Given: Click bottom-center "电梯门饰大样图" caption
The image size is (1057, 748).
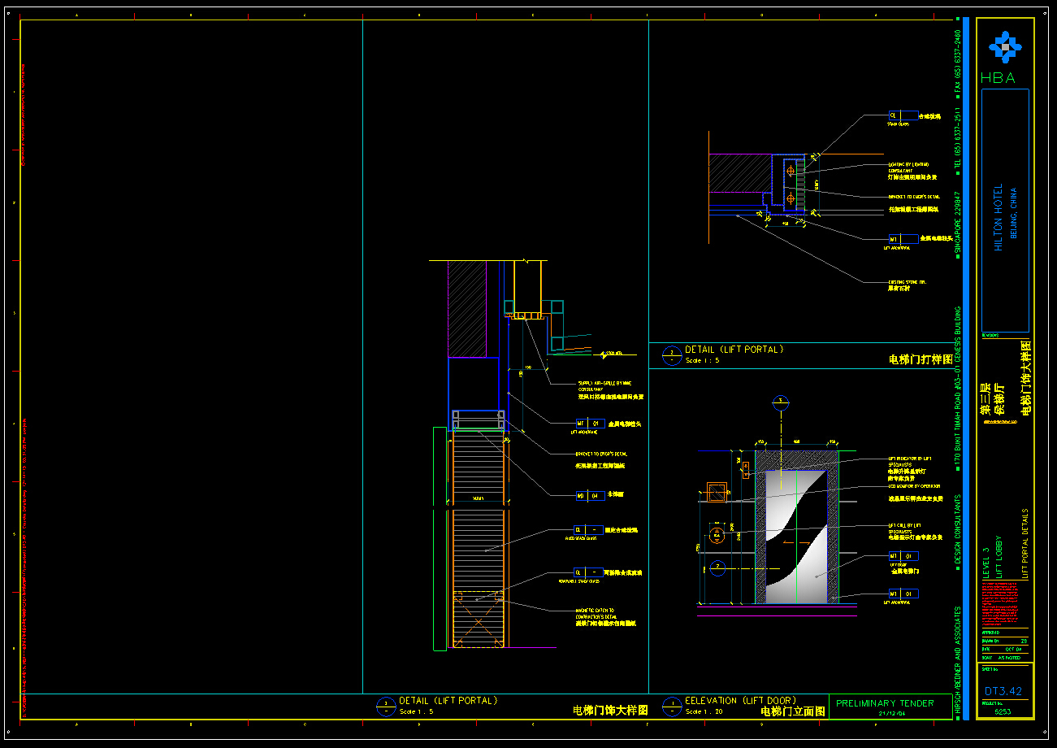Looking at the screenshot, I should pos(610,710).
